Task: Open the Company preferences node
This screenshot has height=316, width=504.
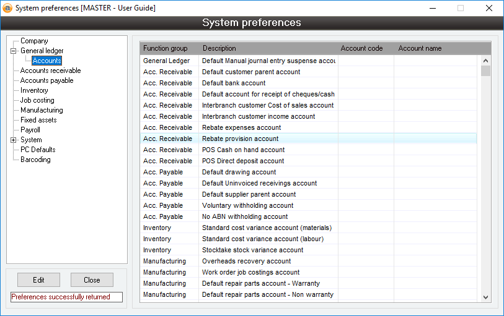Action: click(x=34, y=41)
